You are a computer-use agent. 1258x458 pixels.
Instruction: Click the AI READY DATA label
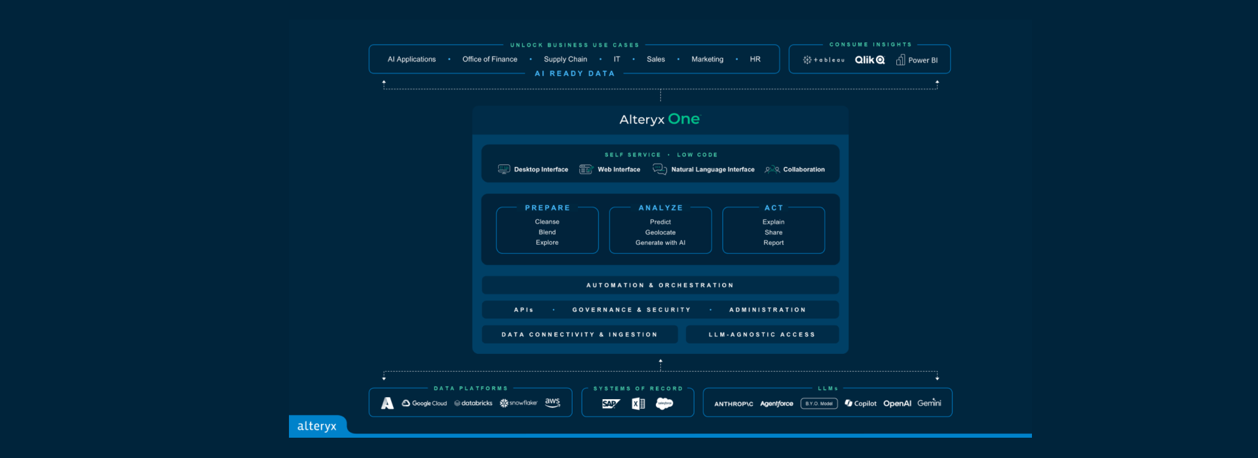tap(575, 73)
